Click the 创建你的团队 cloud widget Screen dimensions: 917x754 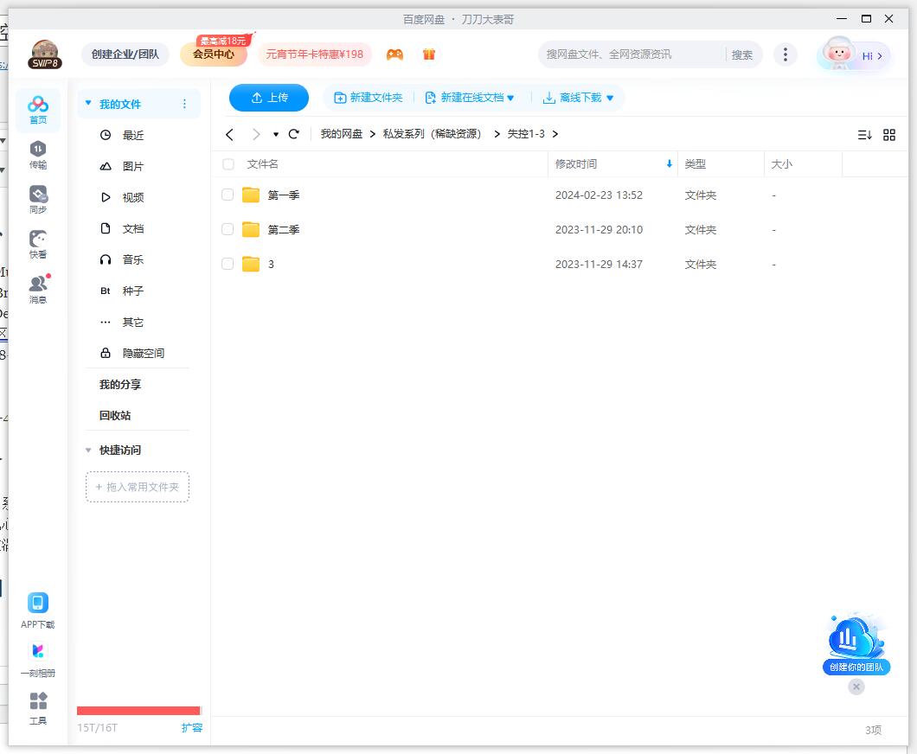(x=856, y=643)
